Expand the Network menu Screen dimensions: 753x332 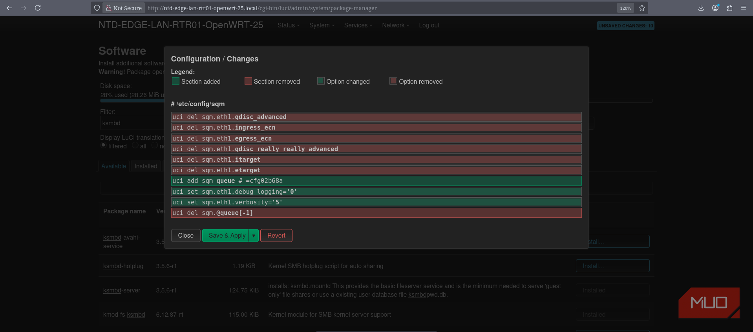click(x=396, y=25)
